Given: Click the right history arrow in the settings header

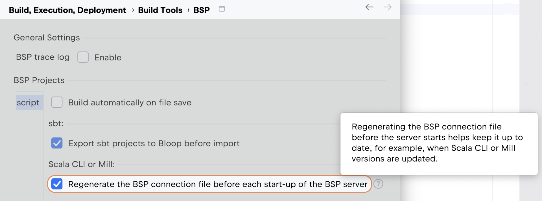Looking at the screenshot, I should 387,7.
